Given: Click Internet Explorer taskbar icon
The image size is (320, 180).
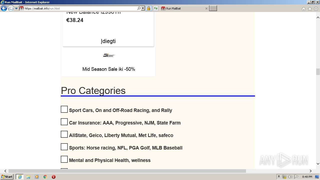Looking at the screenshot, I should coord(19,177).
